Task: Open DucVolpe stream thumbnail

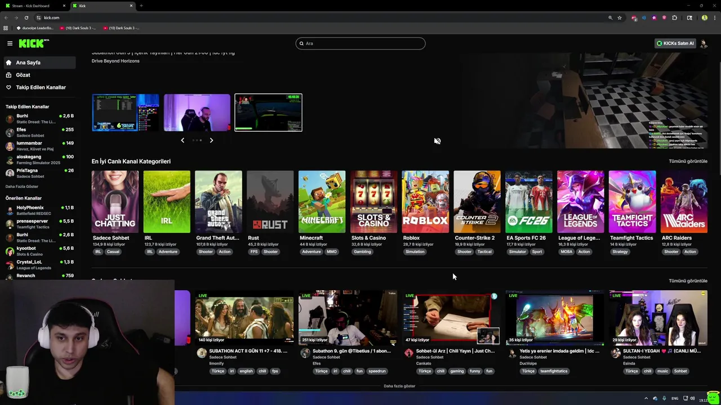Action: pos(555,318)
